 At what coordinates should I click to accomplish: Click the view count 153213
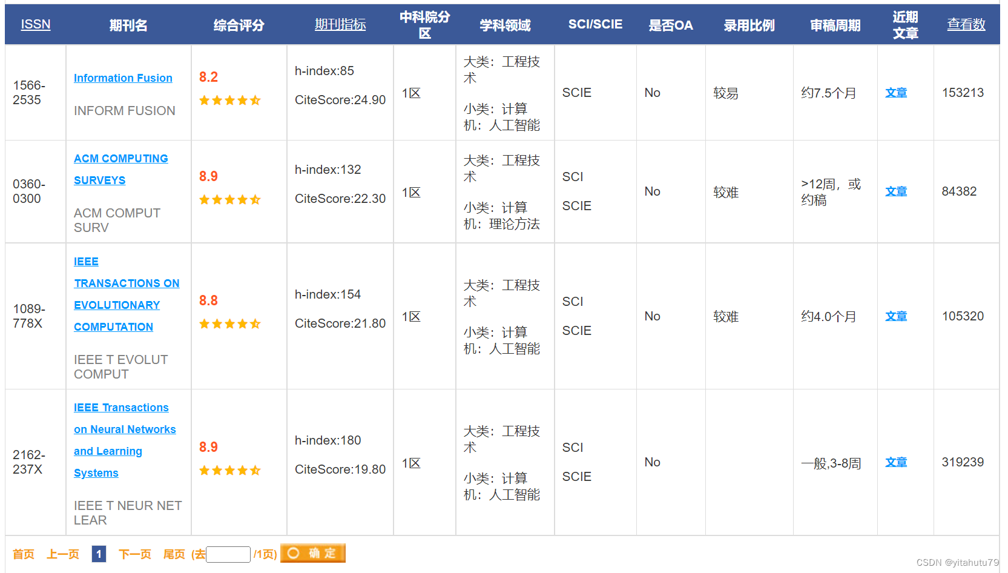tap(963, 93)
